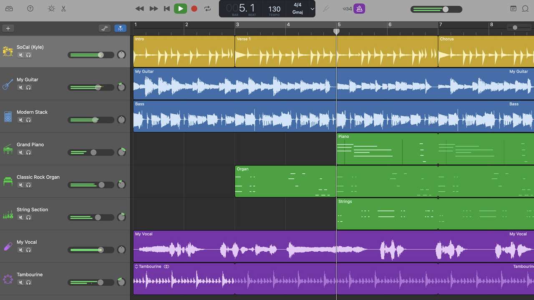Click the tuner fork icon
The width and height of the screenshot is (534, 300).
(326, 9)
